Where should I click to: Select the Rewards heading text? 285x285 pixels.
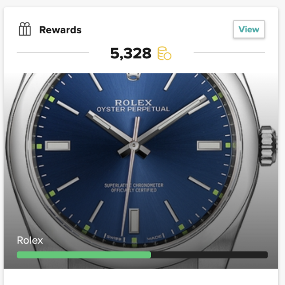click(60, 30)
